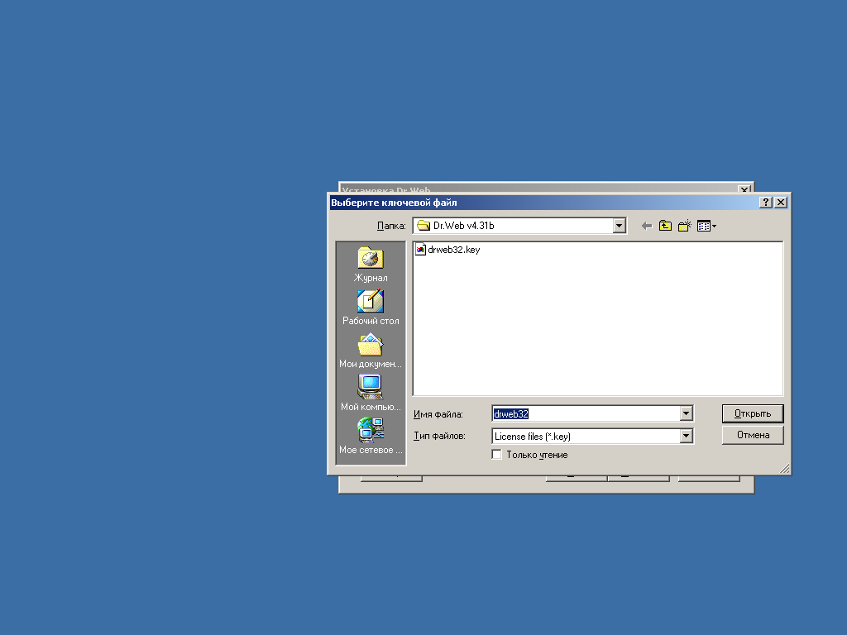Open the Журнал (History) places shortcut
847x635 pixels.
[x=371, y=265]
